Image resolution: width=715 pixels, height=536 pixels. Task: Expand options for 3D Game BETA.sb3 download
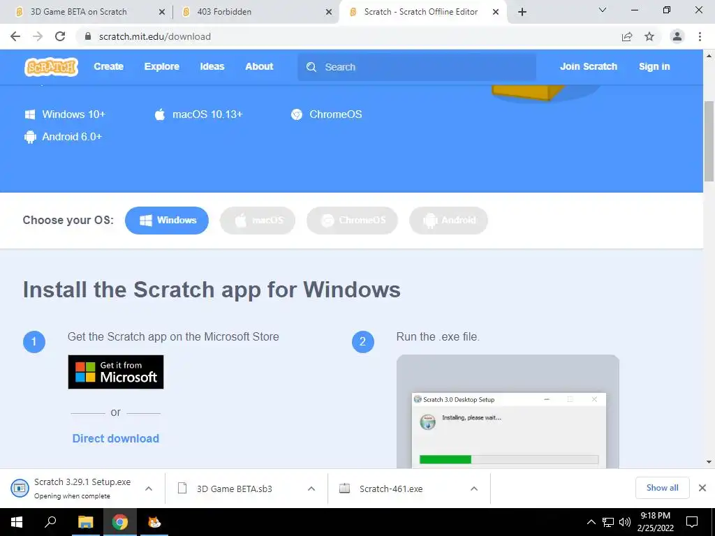point(311,489)
